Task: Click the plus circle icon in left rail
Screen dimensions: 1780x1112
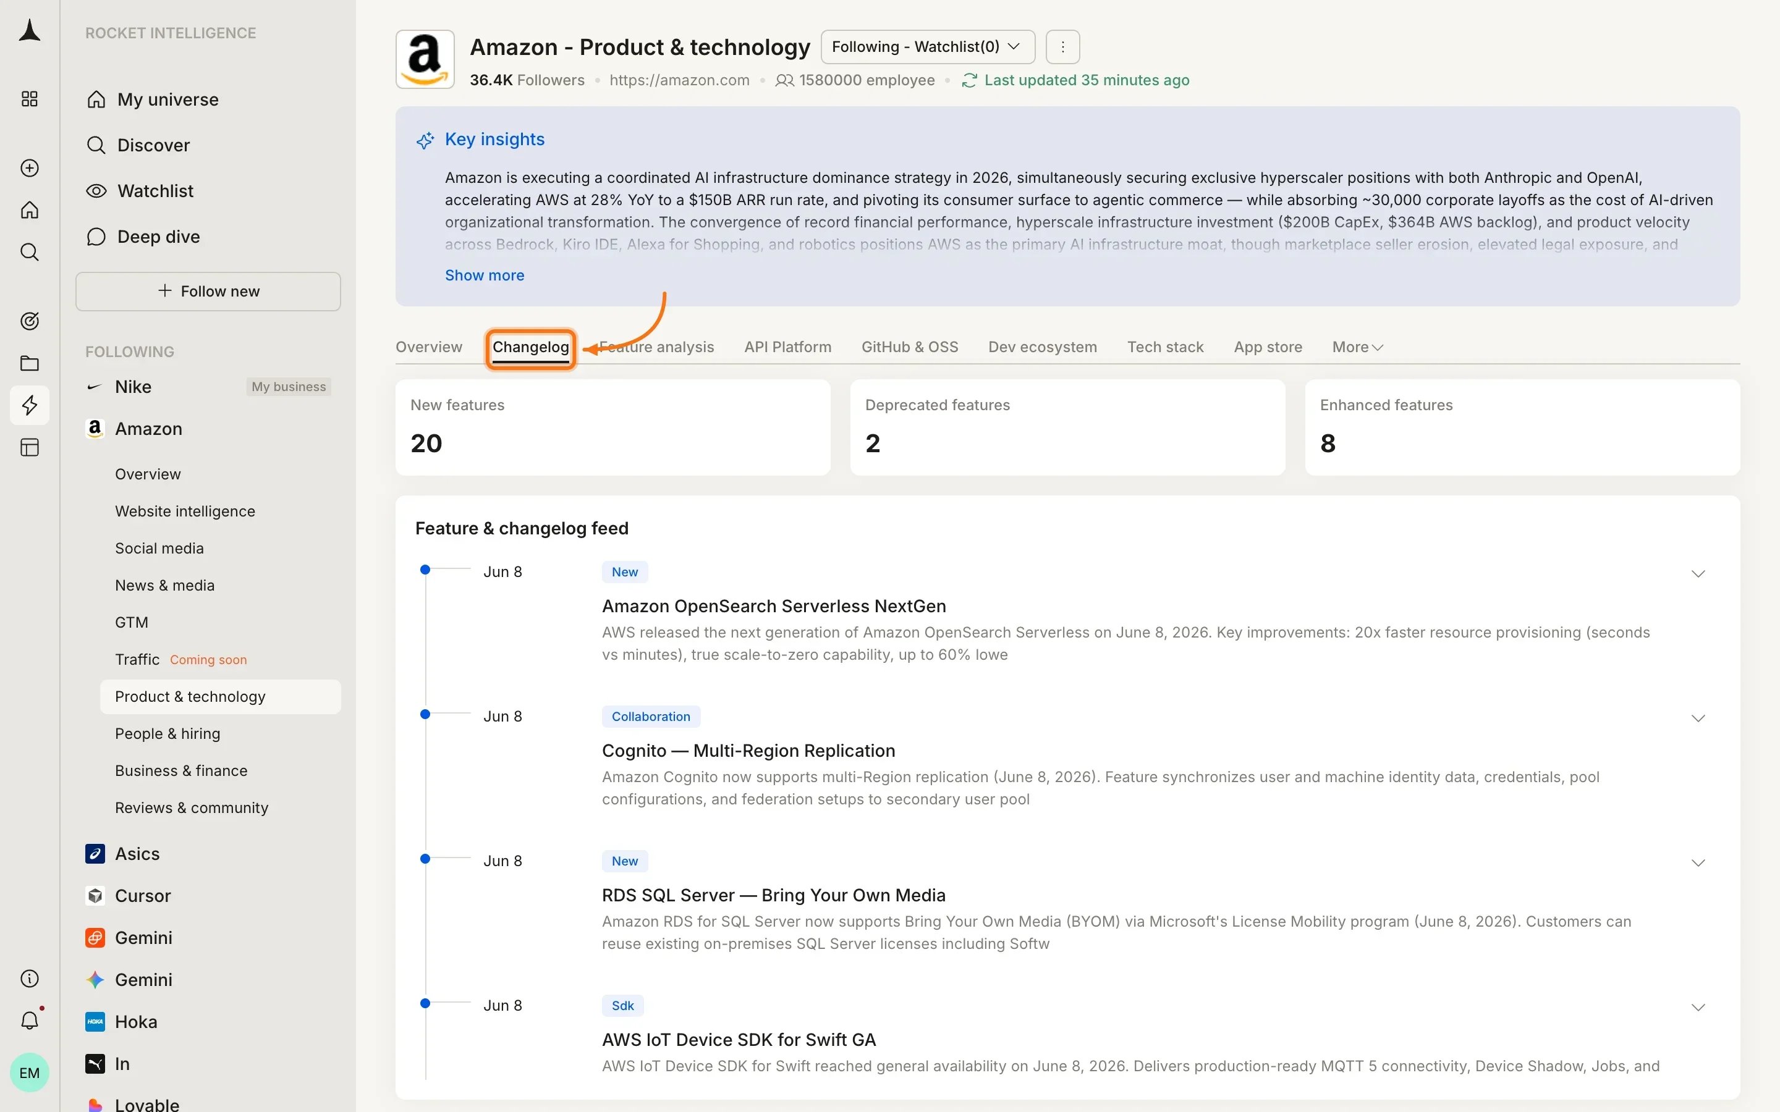Action: (30, 167)
